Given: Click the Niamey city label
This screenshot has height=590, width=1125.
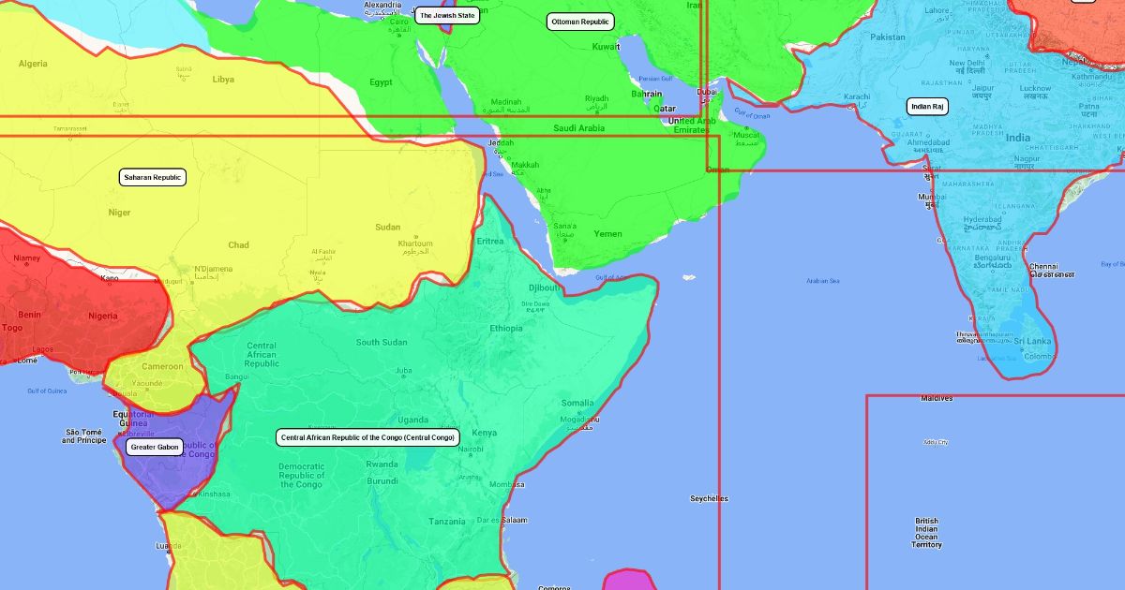Looking at the screenshot, I should click(27, 258).
